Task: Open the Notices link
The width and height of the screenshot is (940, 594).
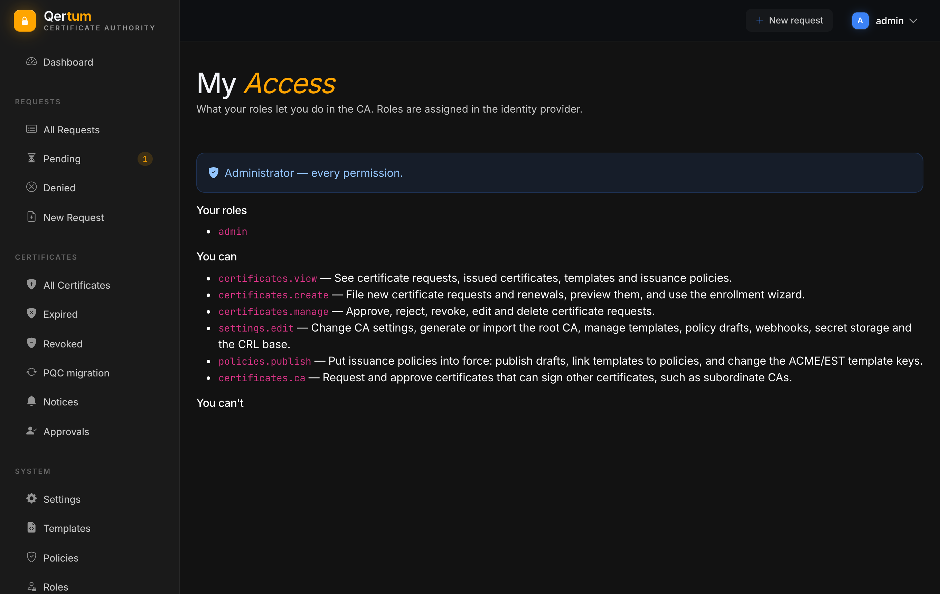Action: click(61, 402)
